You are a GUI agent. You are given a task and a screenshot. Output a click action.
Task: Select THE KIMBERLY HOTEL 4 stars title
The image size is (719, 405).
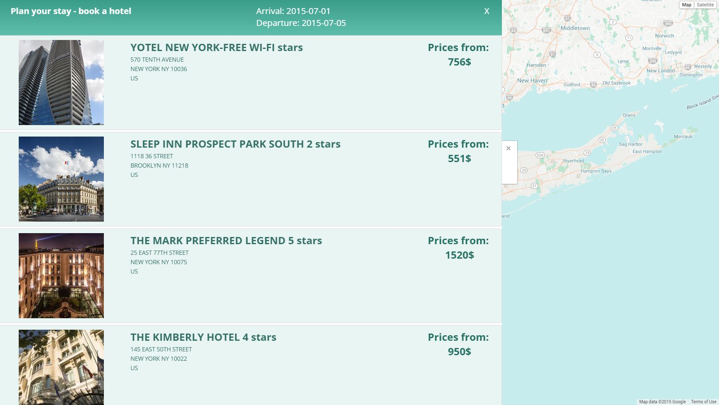pos(203,337)
